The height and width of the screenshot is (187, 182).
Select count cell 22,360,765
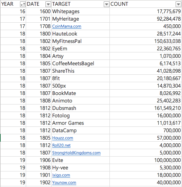(x=146, y=49)
